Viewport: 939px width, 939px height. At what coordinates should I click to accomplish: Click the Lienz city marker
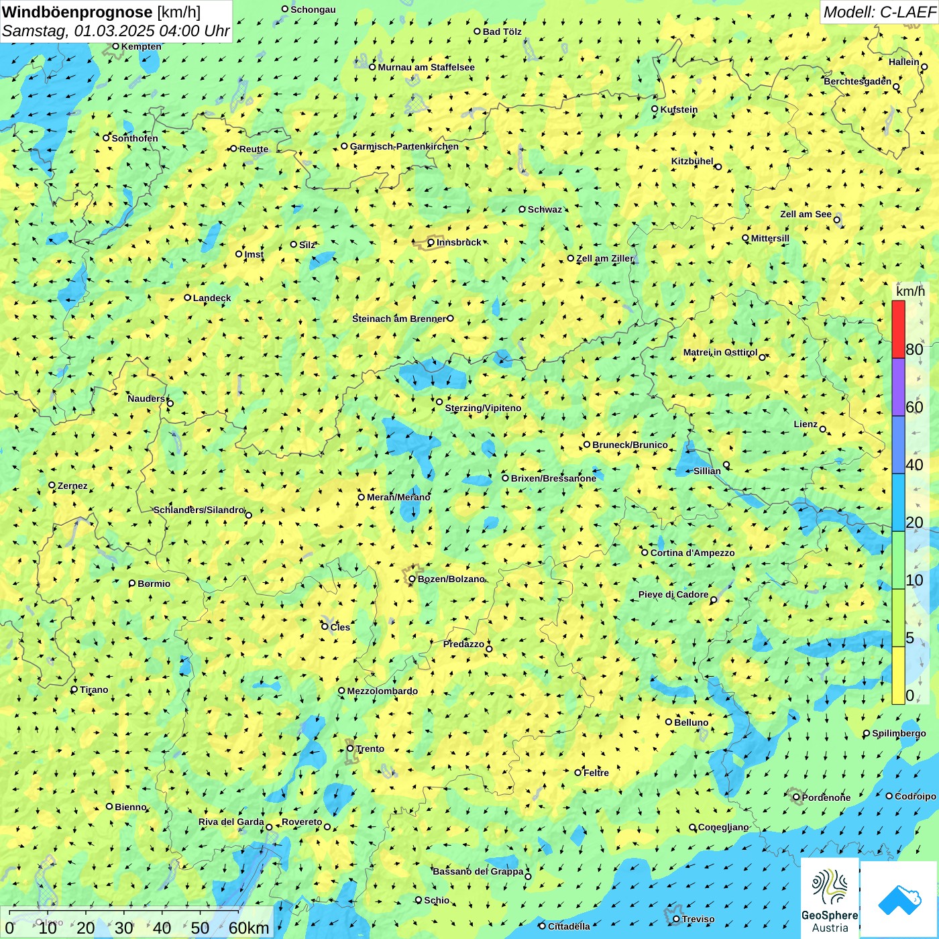pyautogui.click(x=823, y=429)
